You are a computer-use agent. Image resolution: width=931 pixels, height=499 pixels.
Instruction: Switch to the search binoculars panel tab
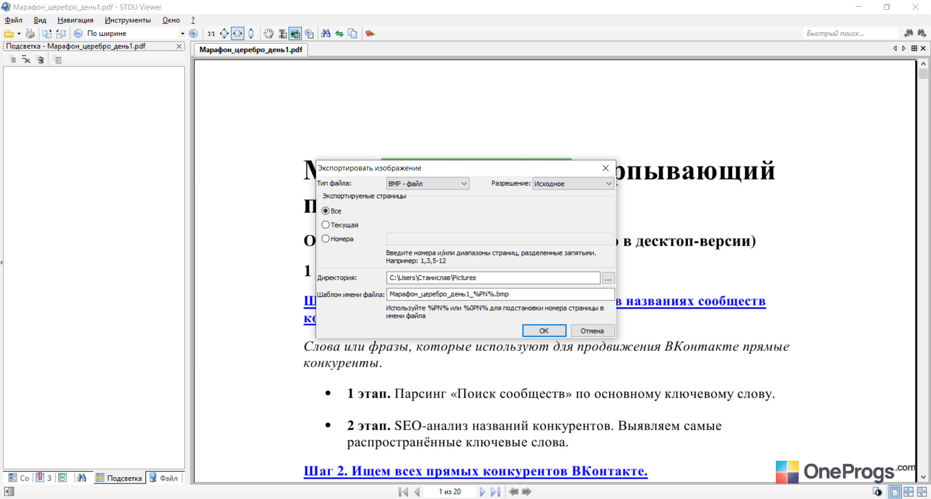[x=81, y=478]
